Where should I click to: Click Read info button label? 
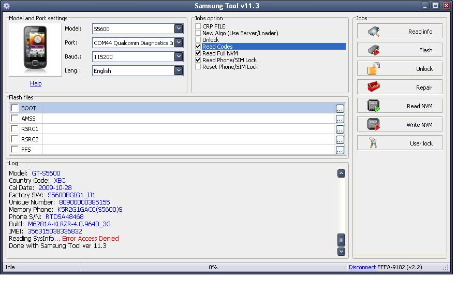[420, 32]
